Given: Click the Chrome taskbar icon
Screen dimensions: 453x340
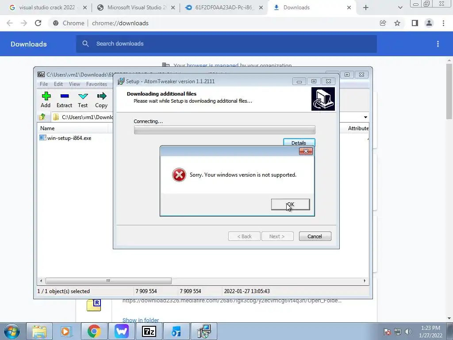Looking at the screenshot, I should (x=94, y=331).
